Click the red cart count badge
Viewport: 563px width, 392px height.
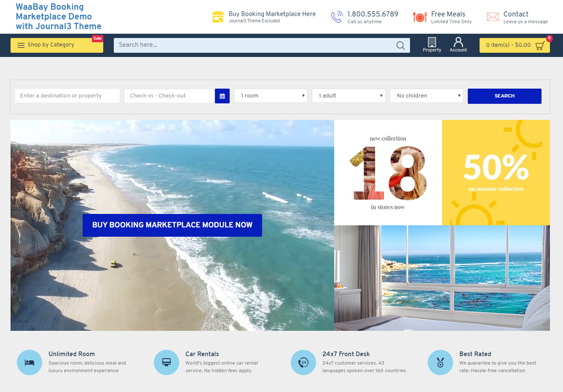click(550, 38)
